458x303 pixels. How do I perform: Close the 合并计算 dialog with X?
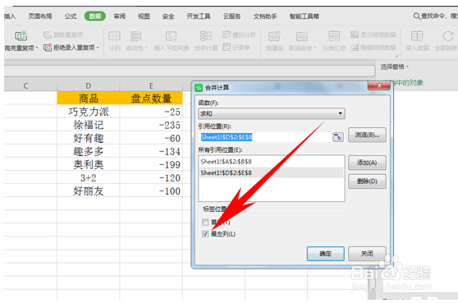point(379,85)
